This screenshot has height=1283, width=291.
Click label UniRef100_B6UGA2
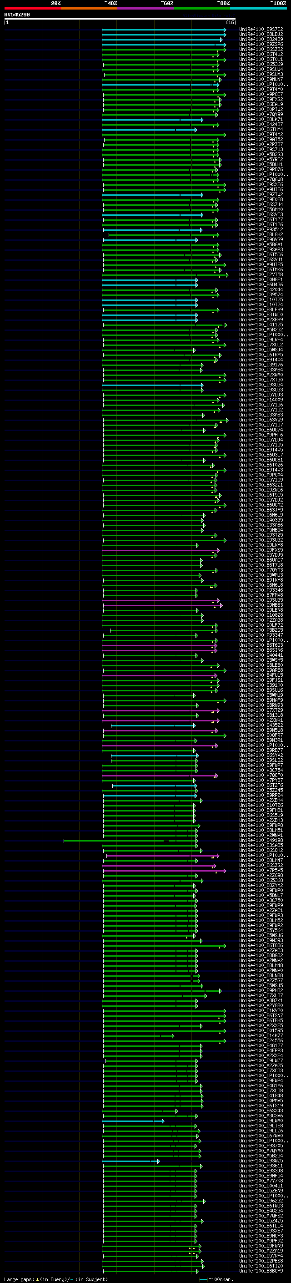(x=261, y=505)
